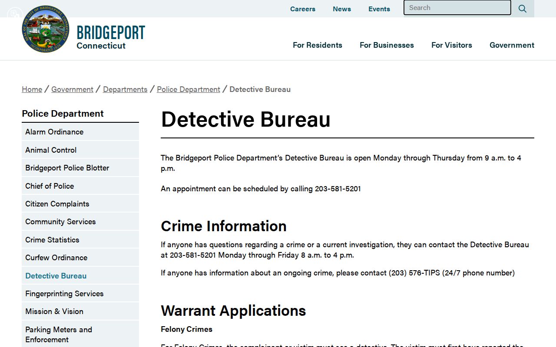The height and width of the screenshot is (347, 556).
Task: Select Animal Control in the sidebar
Action: click(80, 150)
